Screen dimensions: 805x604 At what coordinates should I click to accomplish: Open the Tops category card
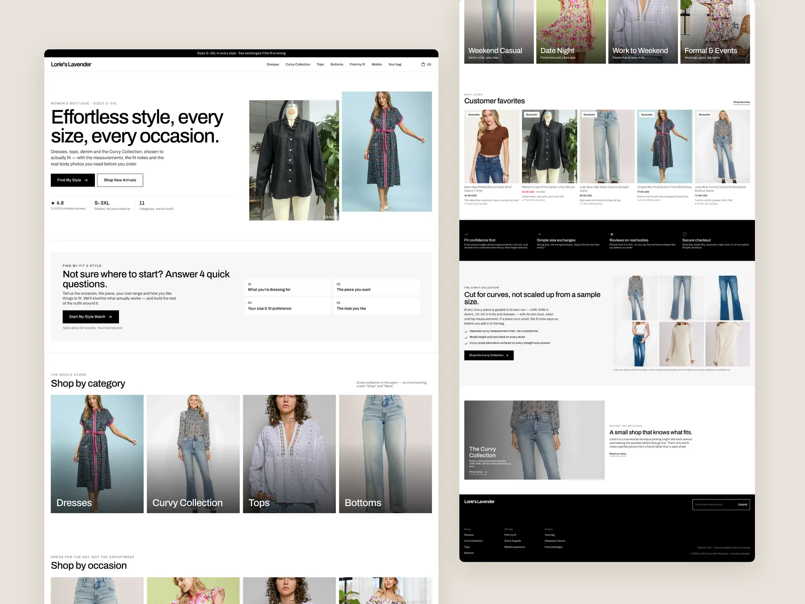(x=289, y=454)
